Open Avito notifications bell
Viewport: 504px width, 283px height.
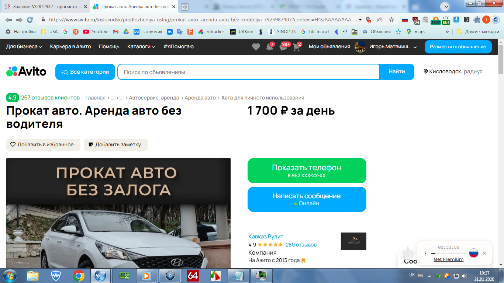click(x=270, y=47)
